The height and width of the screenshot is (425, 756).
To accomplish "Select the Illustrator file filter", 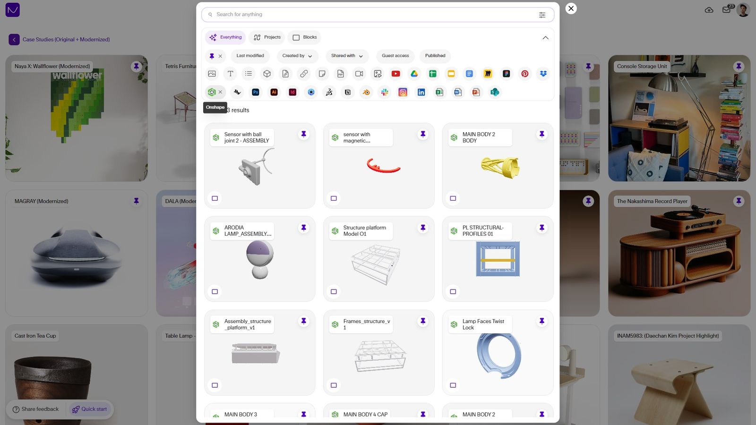I will pos(274,92).
